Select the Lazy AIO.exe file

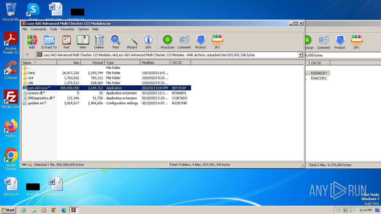pyautogui.click(x=106, y=88)
